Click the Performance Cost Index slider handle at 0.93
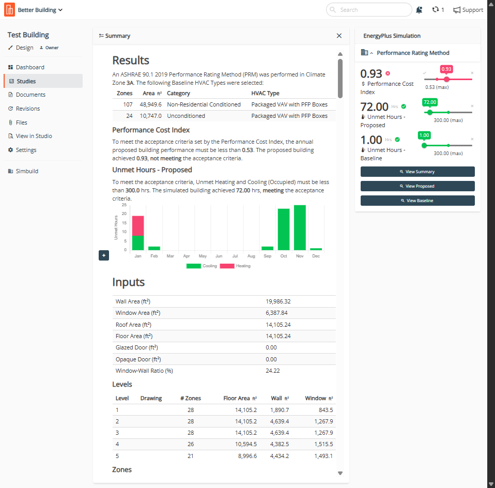Viewport: 495px width, 488px height. click(446, 79)
